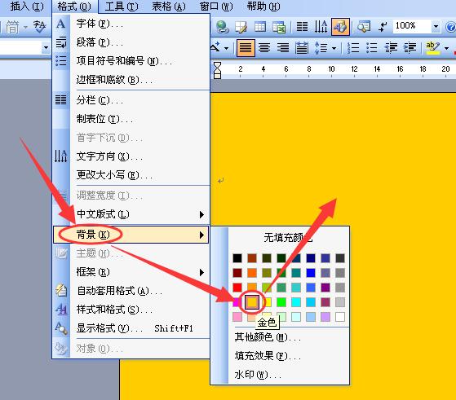The image size is (456, 400).
Task: Pick the bright green color swatch
Action: click(x=281, y=302)
